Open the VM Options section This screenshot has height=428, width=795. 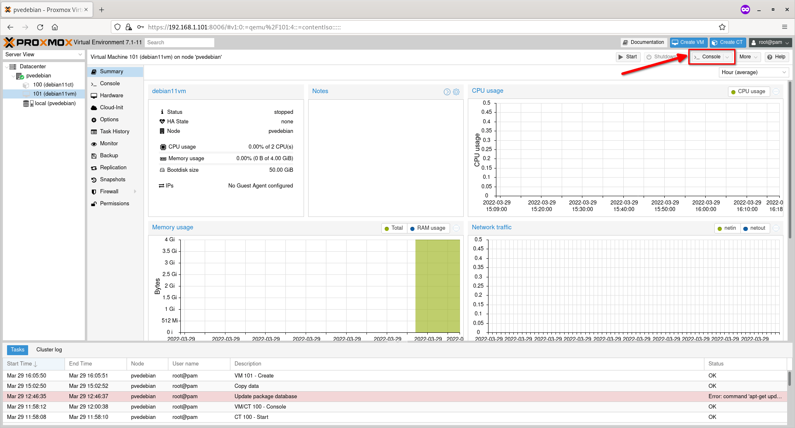(115, 120)
